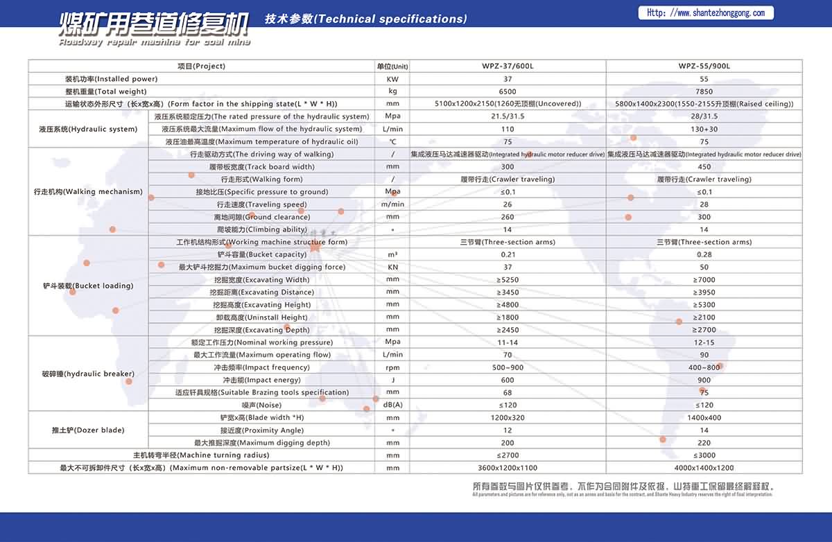Select turning radius value ≤3000
The image size is (832, 542).
pyautogui.click(x=704, y=455)
